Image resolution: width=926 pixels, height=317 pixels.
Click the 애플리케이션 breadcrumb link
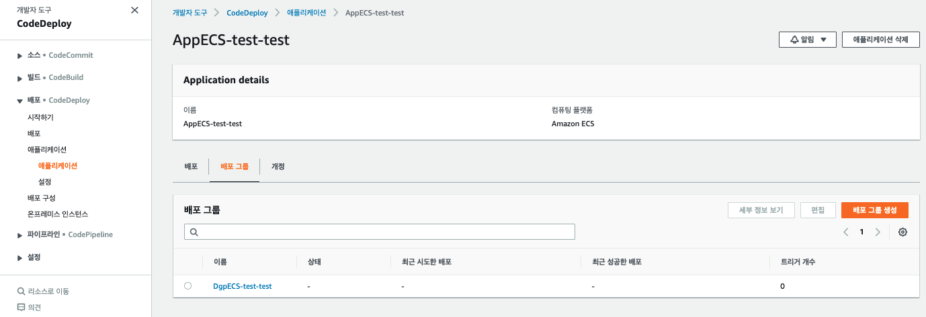[x=307, y=13]
